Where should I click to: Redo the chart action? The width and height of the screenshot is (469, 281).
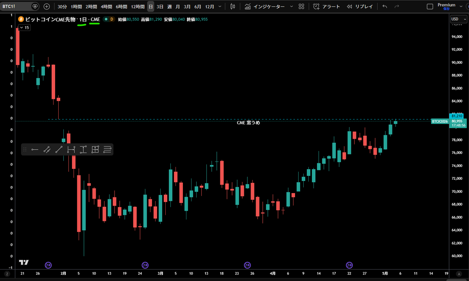tap(397, 7)
